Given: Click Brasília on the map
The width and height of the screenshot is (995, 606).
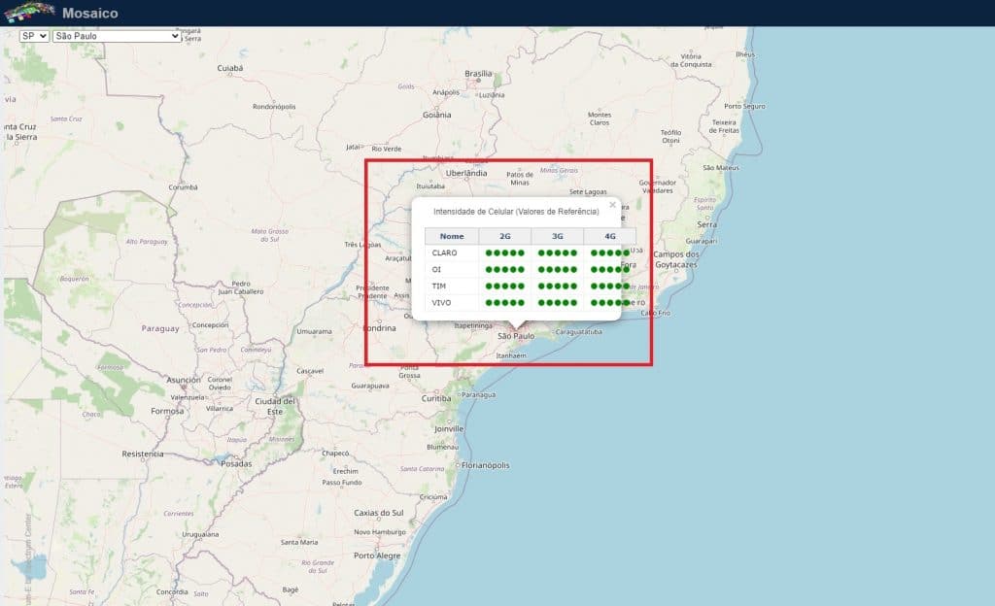Looking at the screenshot, I should (x=478, y=74).
